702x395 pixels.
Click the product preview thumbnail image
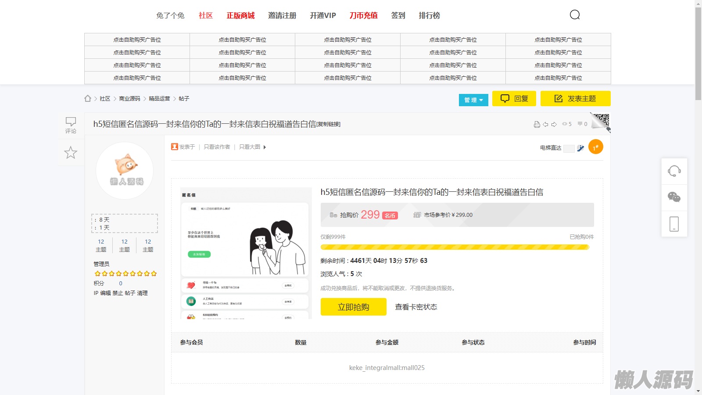click(x=245, y=253)
